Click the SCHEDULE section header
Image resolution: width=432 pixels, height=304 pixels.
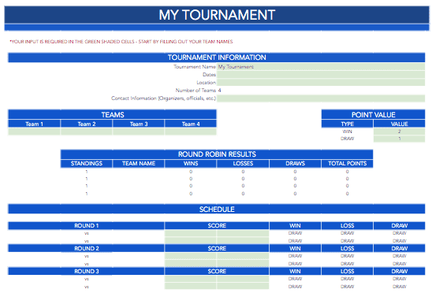pos(217,209)
